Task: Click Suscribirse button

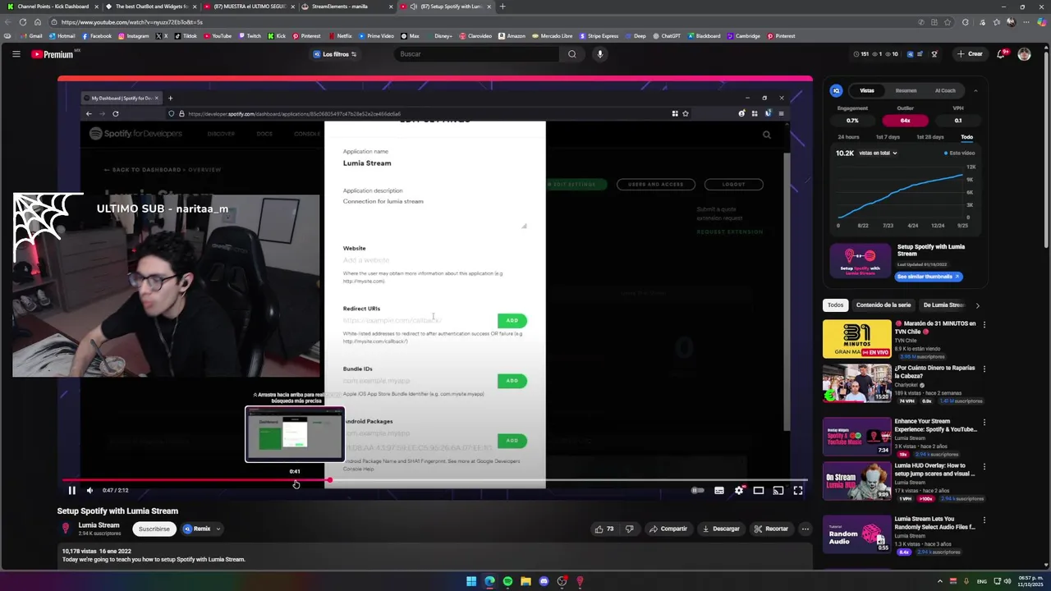Action: [x=154, y=529]
